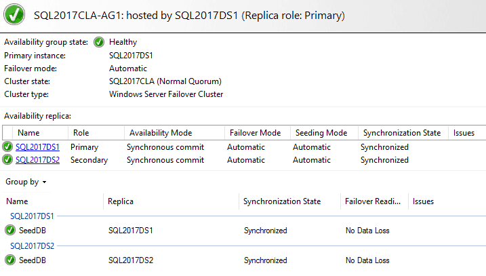Select the SeedDB row for SQL2017DS2

(x=243, y=260)
